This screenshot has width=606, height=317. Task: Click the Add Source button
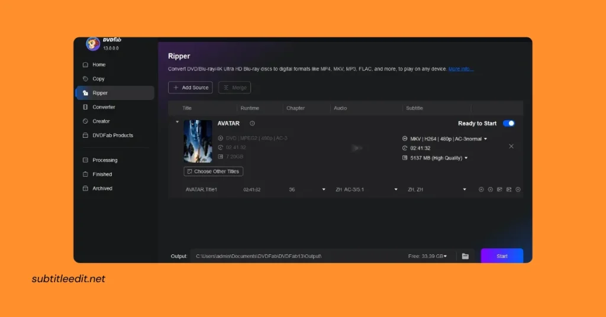(x=190, y=88)
